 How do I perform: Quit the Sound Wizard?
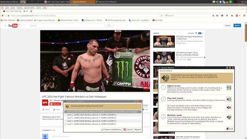click(230, 129)
